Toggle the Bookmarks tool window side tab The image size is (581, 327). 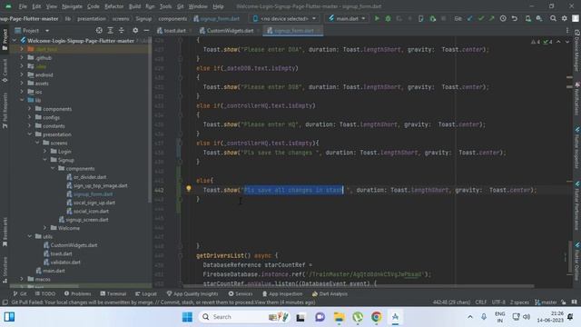tap(5, 232)
